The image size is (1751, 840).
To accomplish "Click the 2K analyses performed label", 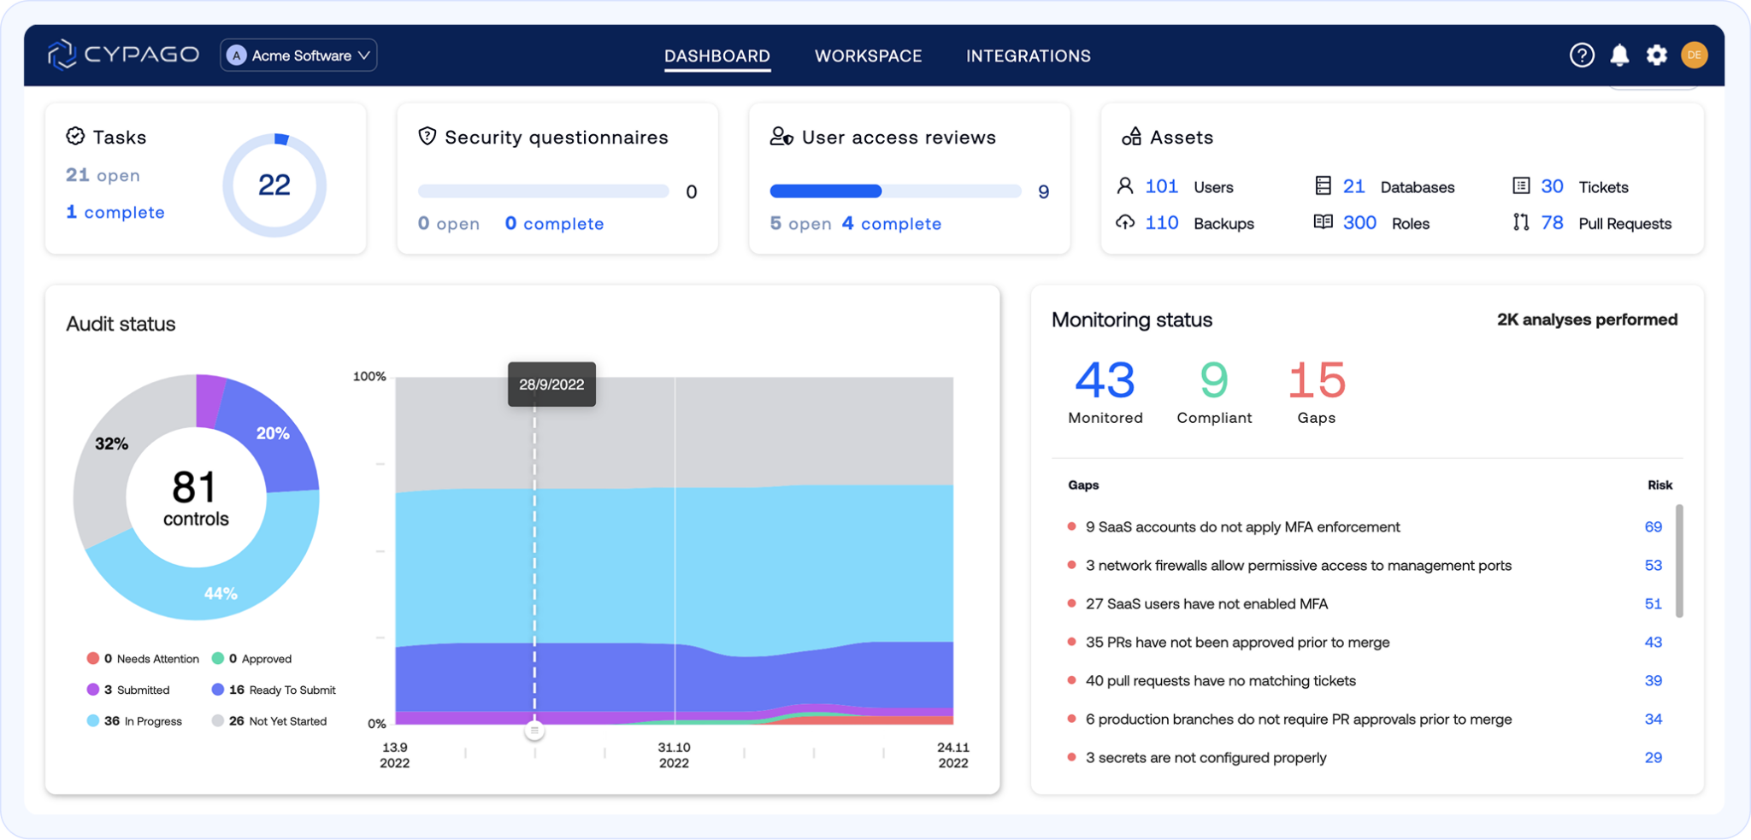I will pos(1587,320).
